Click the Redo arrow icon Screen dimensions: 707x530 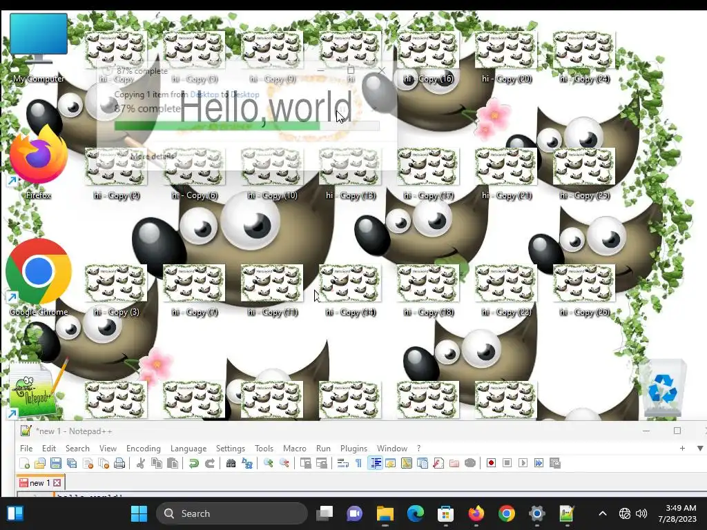[210, 463]
